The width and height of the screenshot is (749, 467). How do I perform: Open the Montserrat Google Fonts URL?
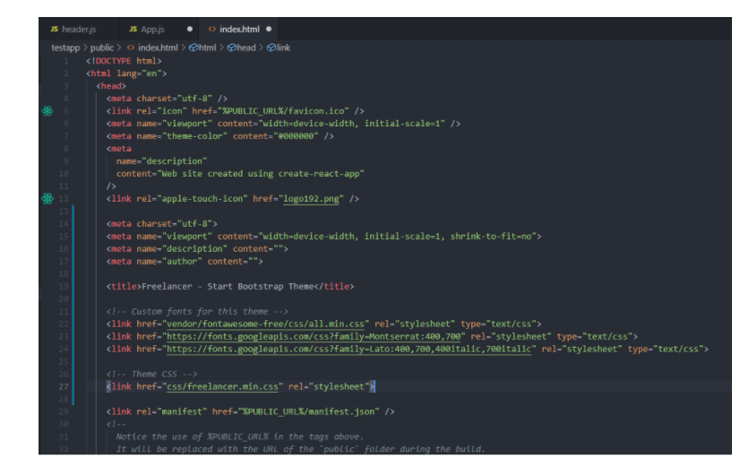pos(314,336)
